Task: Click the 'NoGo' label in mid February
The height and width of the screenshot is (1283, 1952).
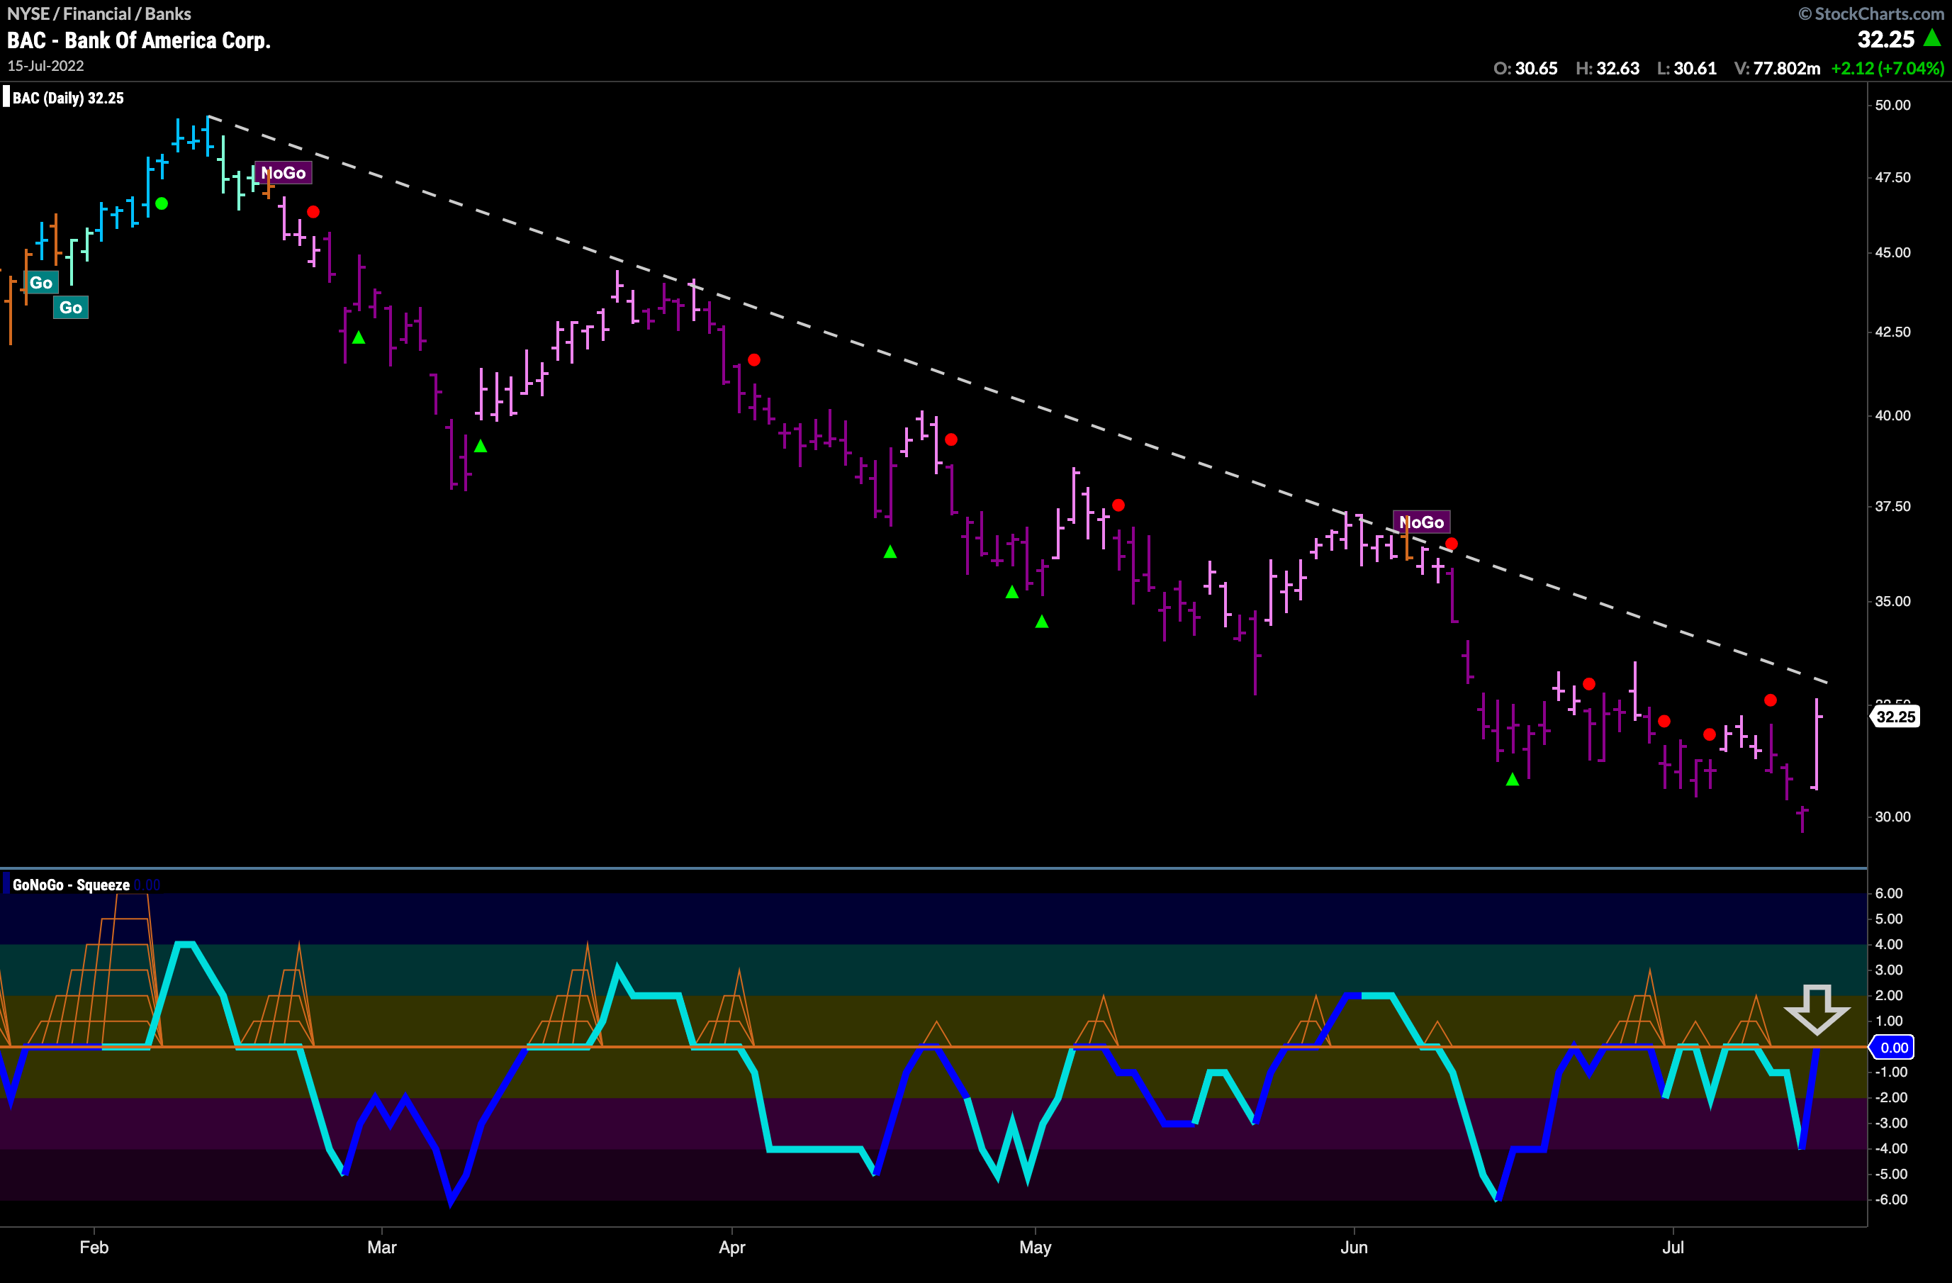Action: [x=283, y=172]
